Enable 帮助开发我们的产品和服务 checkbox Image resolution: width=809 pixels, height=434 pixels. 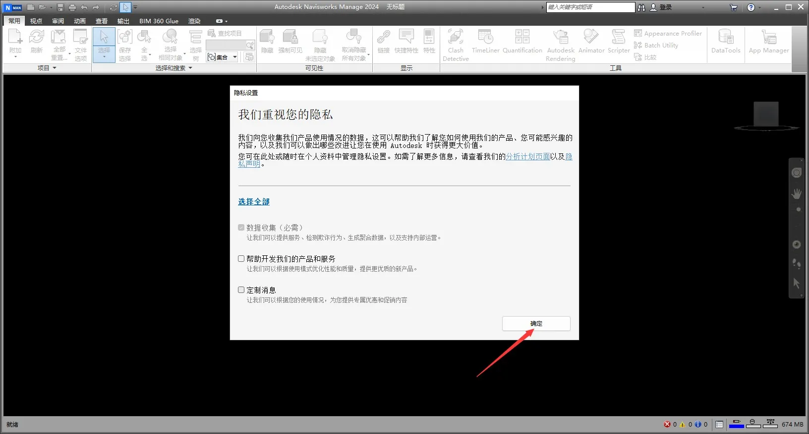[241, 259]
